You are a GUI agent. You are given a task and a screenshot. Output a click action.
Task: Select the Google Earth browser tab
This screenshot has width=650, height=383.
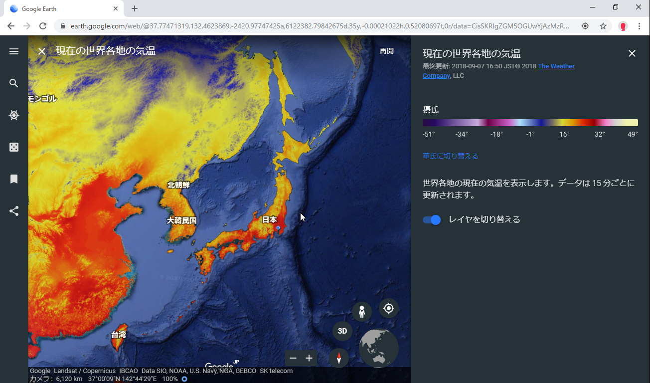coord(65,8)
